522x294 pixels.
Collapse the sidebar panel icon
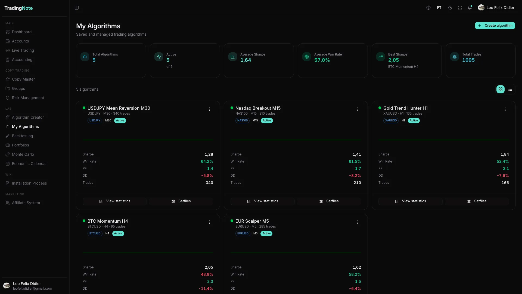click(77, 8)
